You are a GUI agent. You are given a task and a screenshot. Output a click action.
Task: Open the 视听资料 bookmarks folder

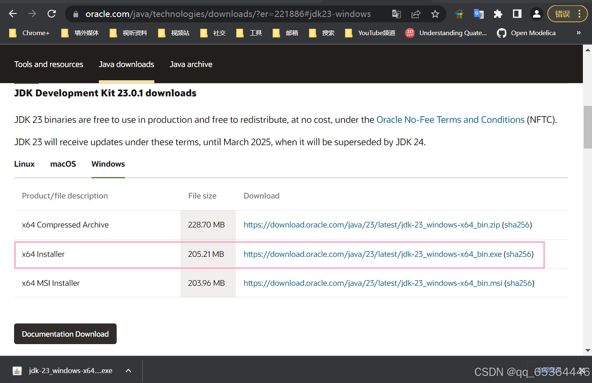128,33
